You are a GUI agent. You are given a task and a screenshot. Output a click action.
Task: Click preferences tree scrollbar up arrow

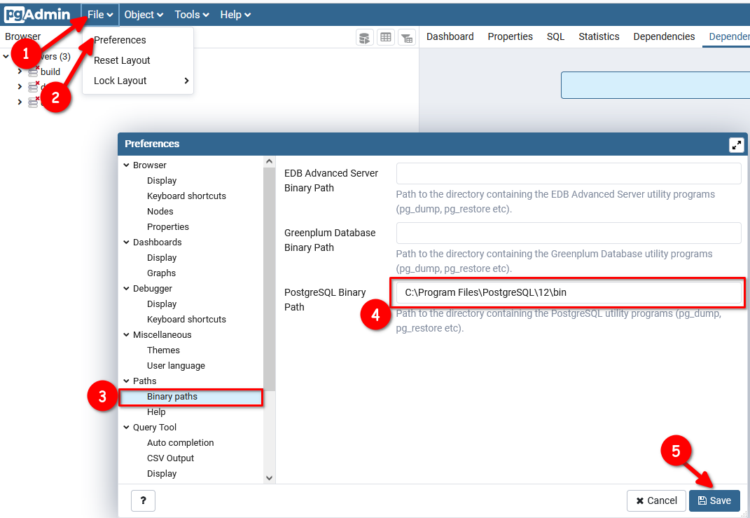click(270, 161)
